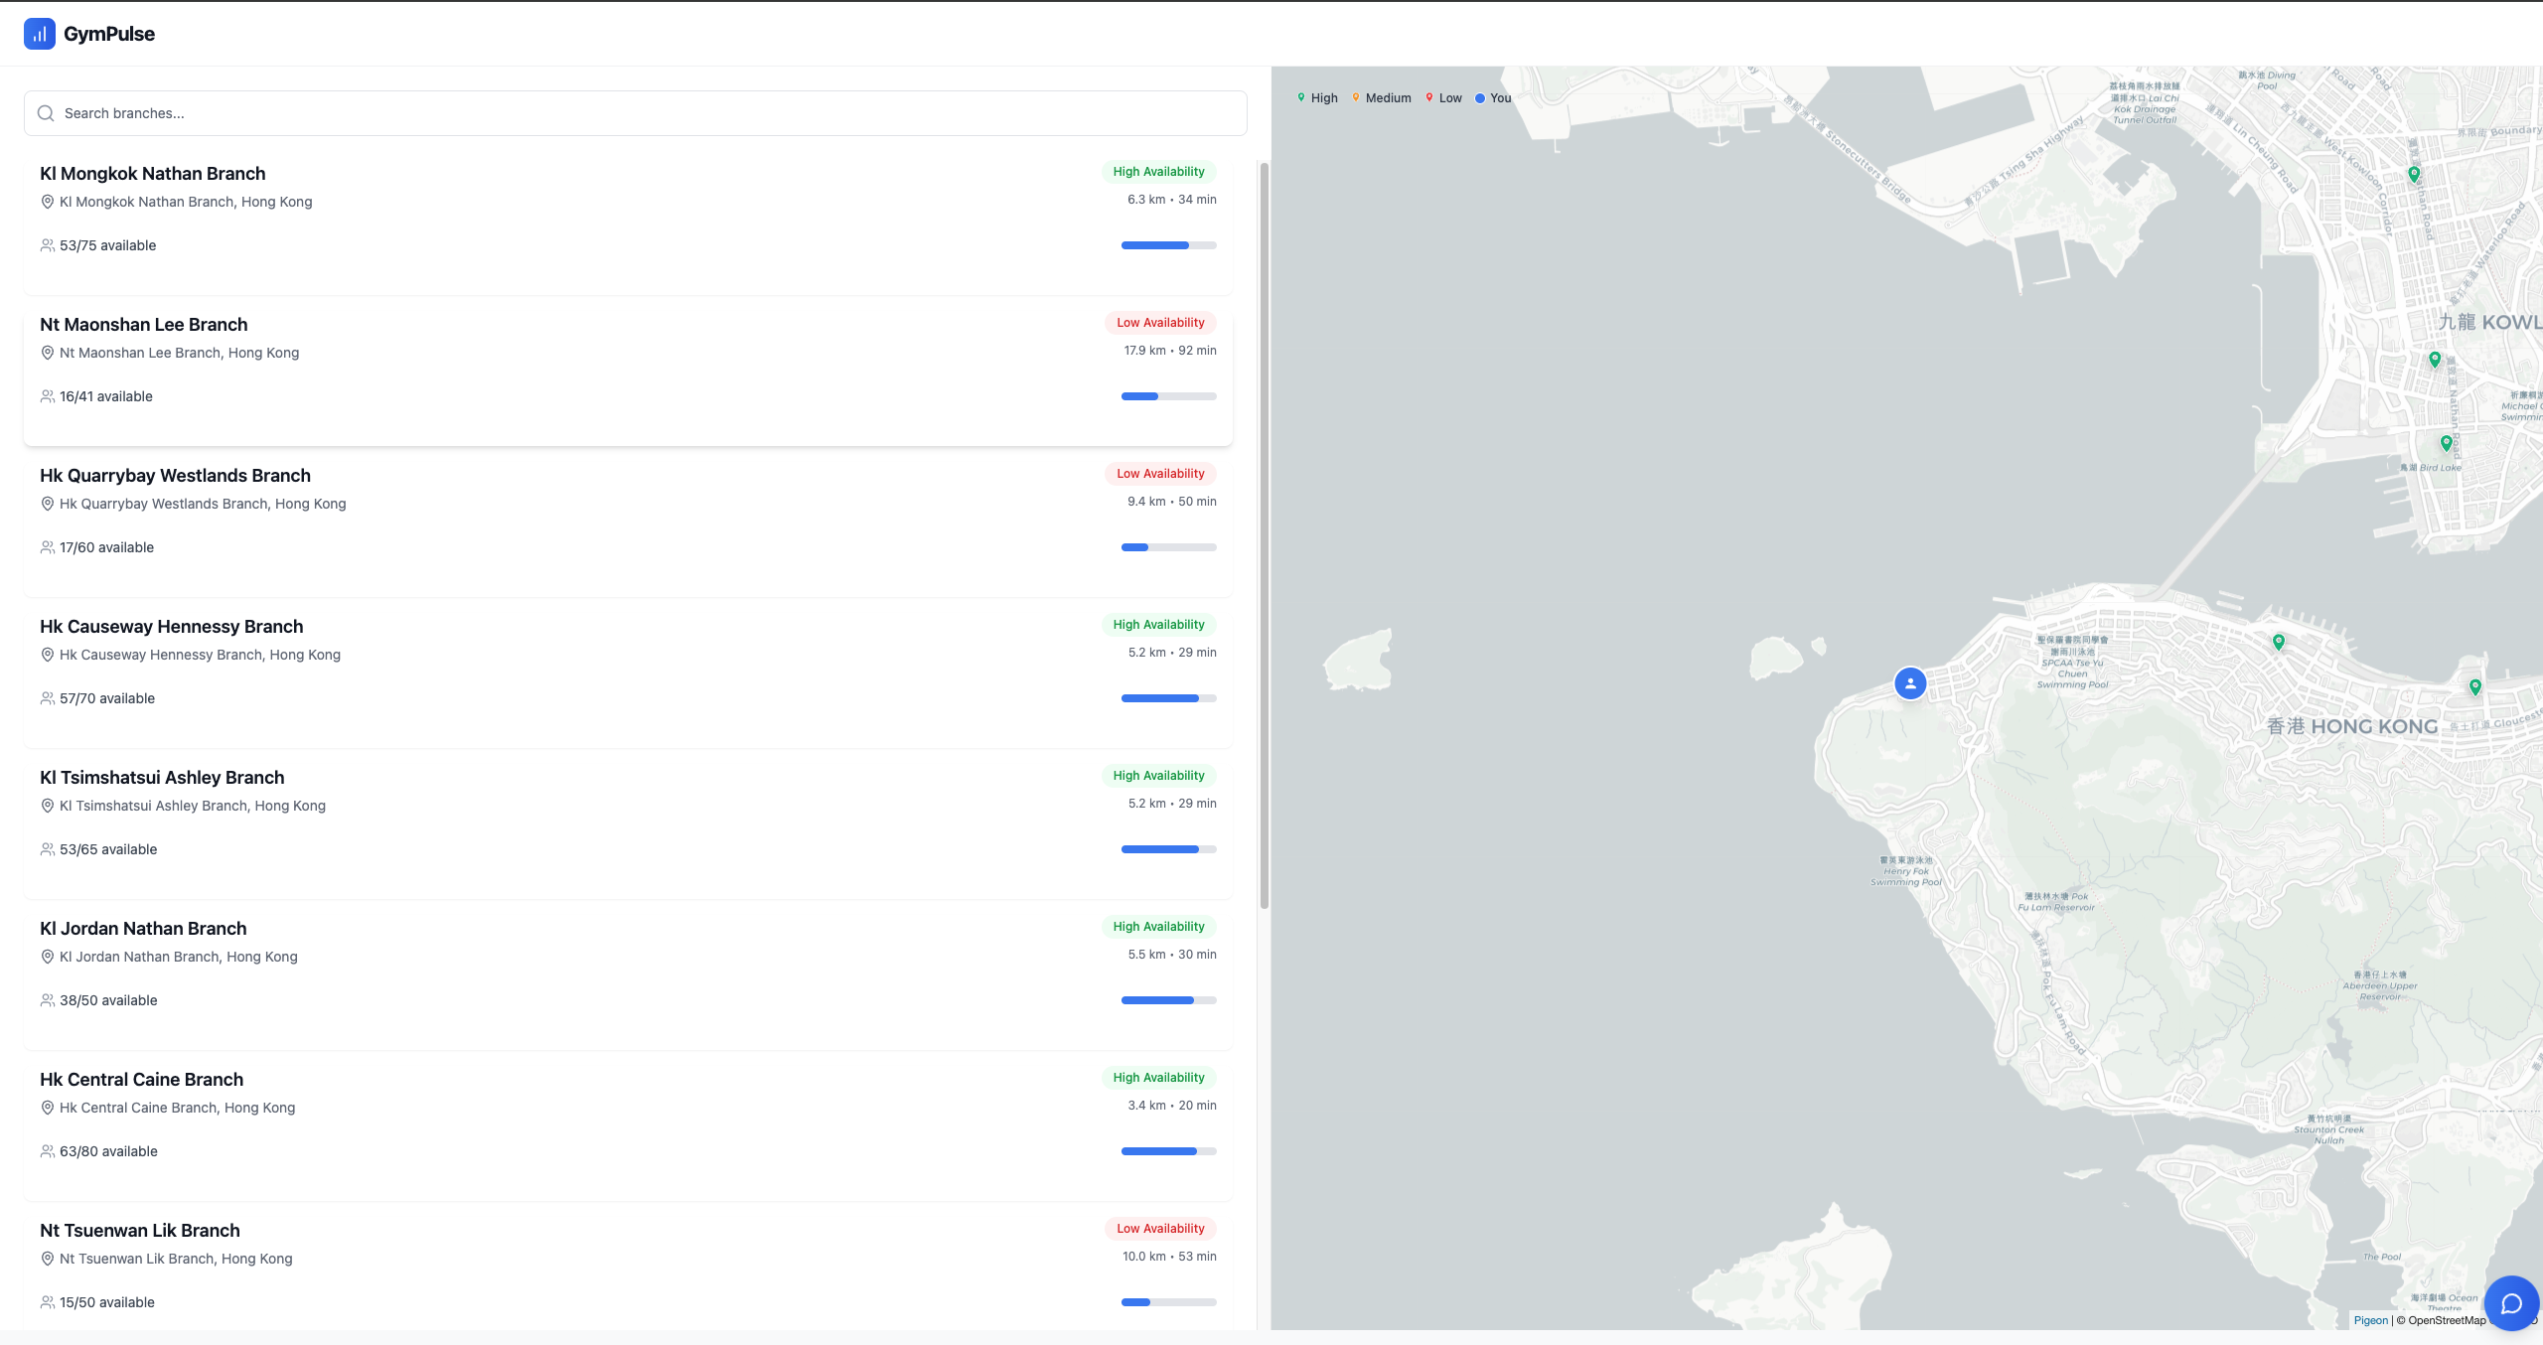The image size is (2543, 1345).
Task: Click the Low Availability badge on Nt Tsuenwan Lik
Action: click(1160, 1229)
